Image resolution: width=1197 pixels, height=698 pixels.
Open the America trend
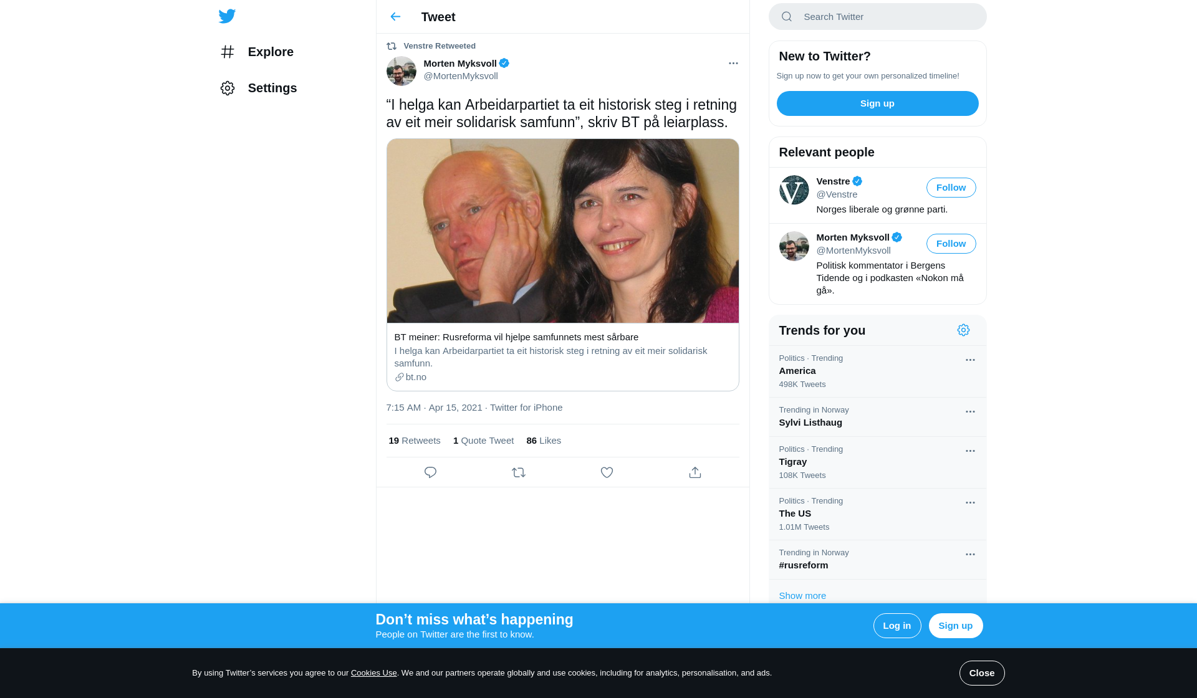(x=878, y=371)
